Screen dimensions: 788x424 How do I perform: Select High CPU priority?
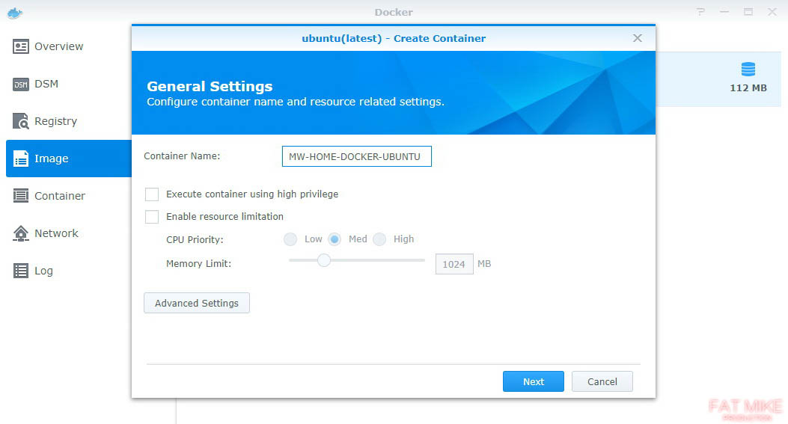[379, 239]
